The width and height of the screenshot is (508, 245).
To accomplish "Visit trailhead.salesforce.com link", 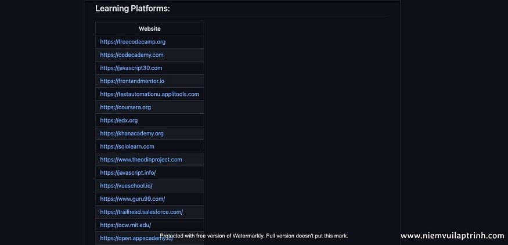I will 141,212.
